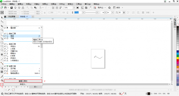179x96 pixels.
Task: Uncheck the 贝塞尔(B) checkbox
Action: [5, 51]
